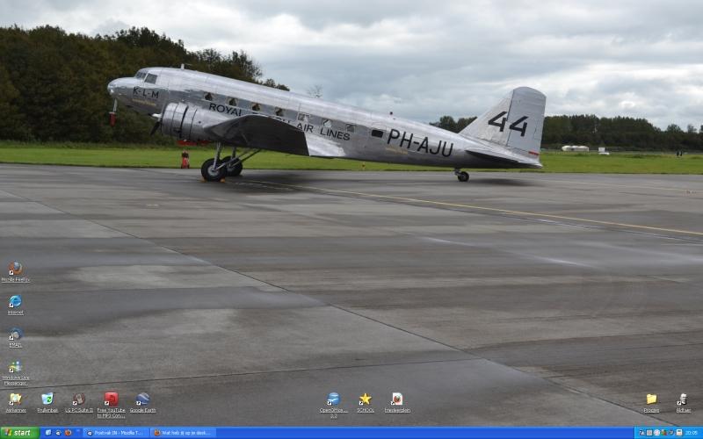Open the OpenOffice 3.2 desktop shortcut
The image size is (703, 439).
coord(334,405)
